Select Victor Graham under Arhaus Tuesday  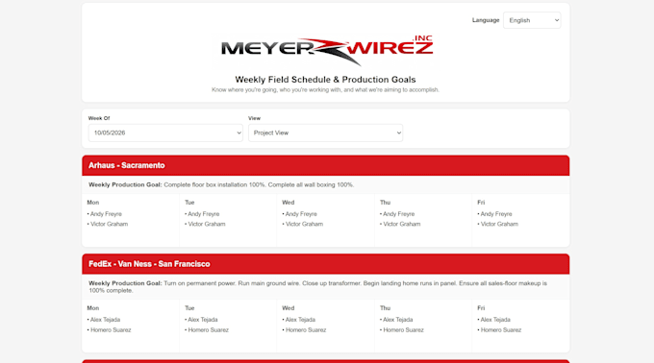click(x=207, y=224)
